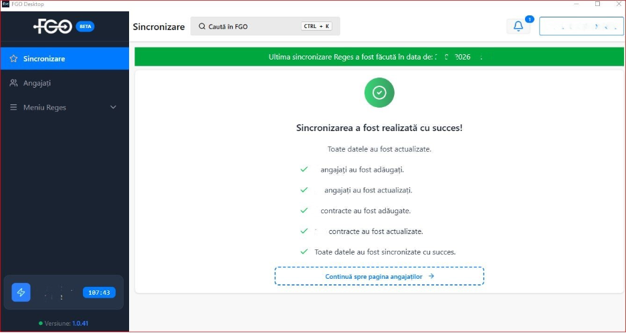Screen dimensions: 626x333
Task: Click checkmark beside angajați au fost adăugați
Action: click(x=304, y=169)
